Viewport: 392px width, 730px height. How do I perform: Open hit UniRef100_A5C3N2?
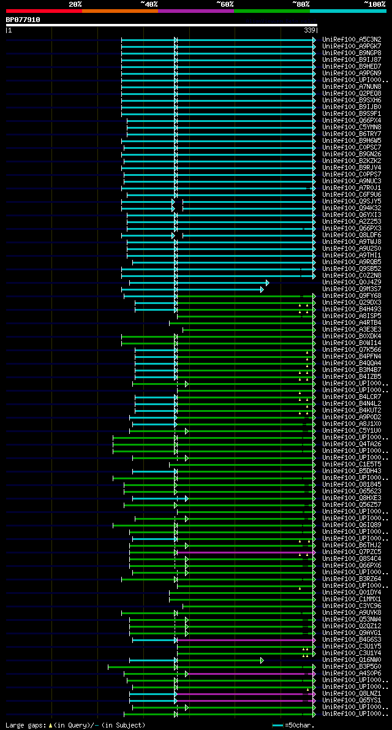352,40
